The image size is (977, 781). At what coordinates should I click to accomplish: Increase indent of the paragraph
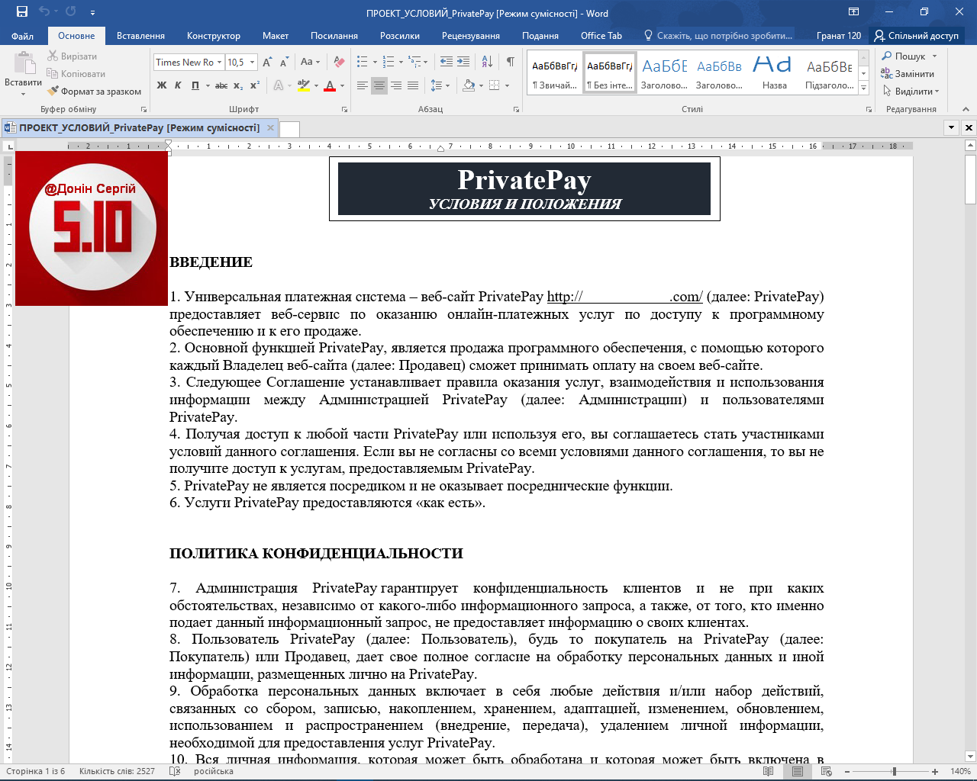[465, 62]
